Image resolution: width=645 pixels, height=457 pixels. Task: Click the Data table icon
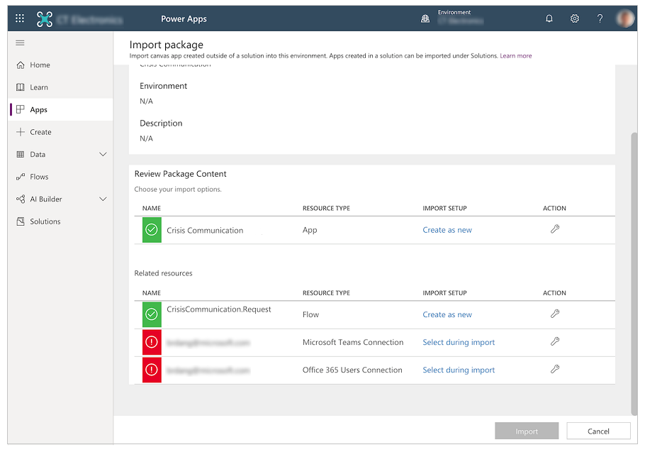(20, 155)
